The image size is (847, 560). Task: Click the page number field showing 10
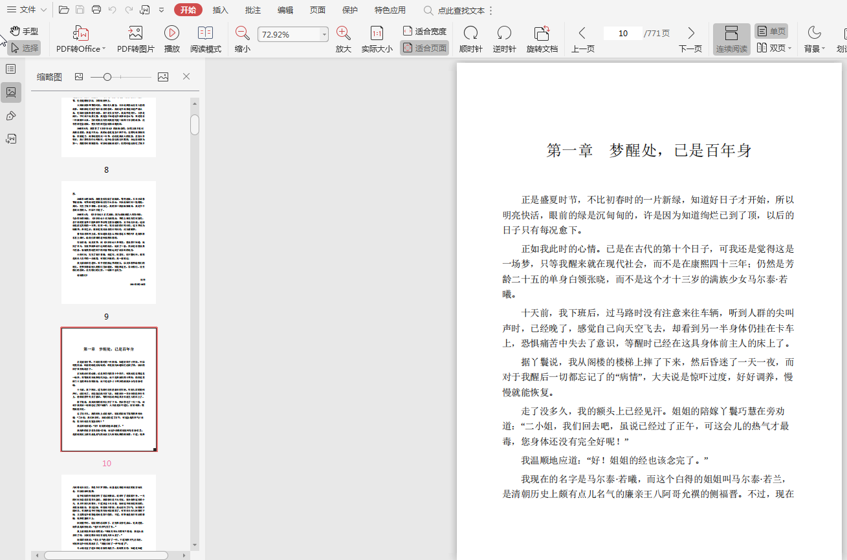click(x=622, y=34)
